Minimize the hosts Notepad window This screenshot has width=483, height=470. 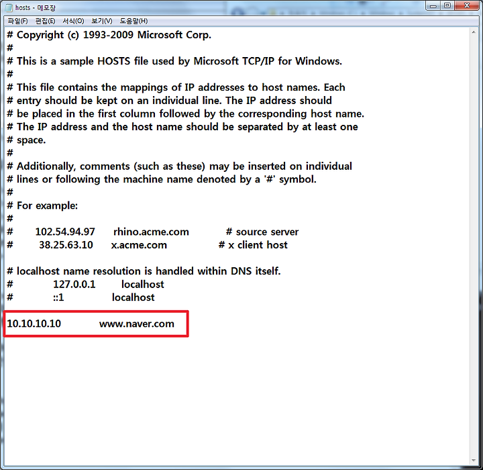433,6
